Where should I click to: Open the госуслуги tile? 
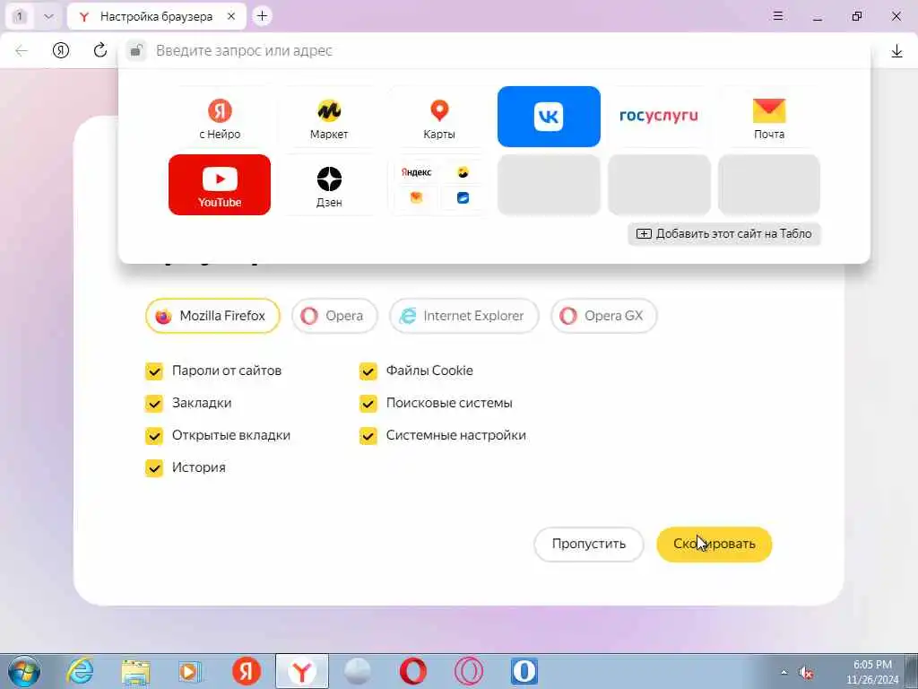(x=659, y=117)
